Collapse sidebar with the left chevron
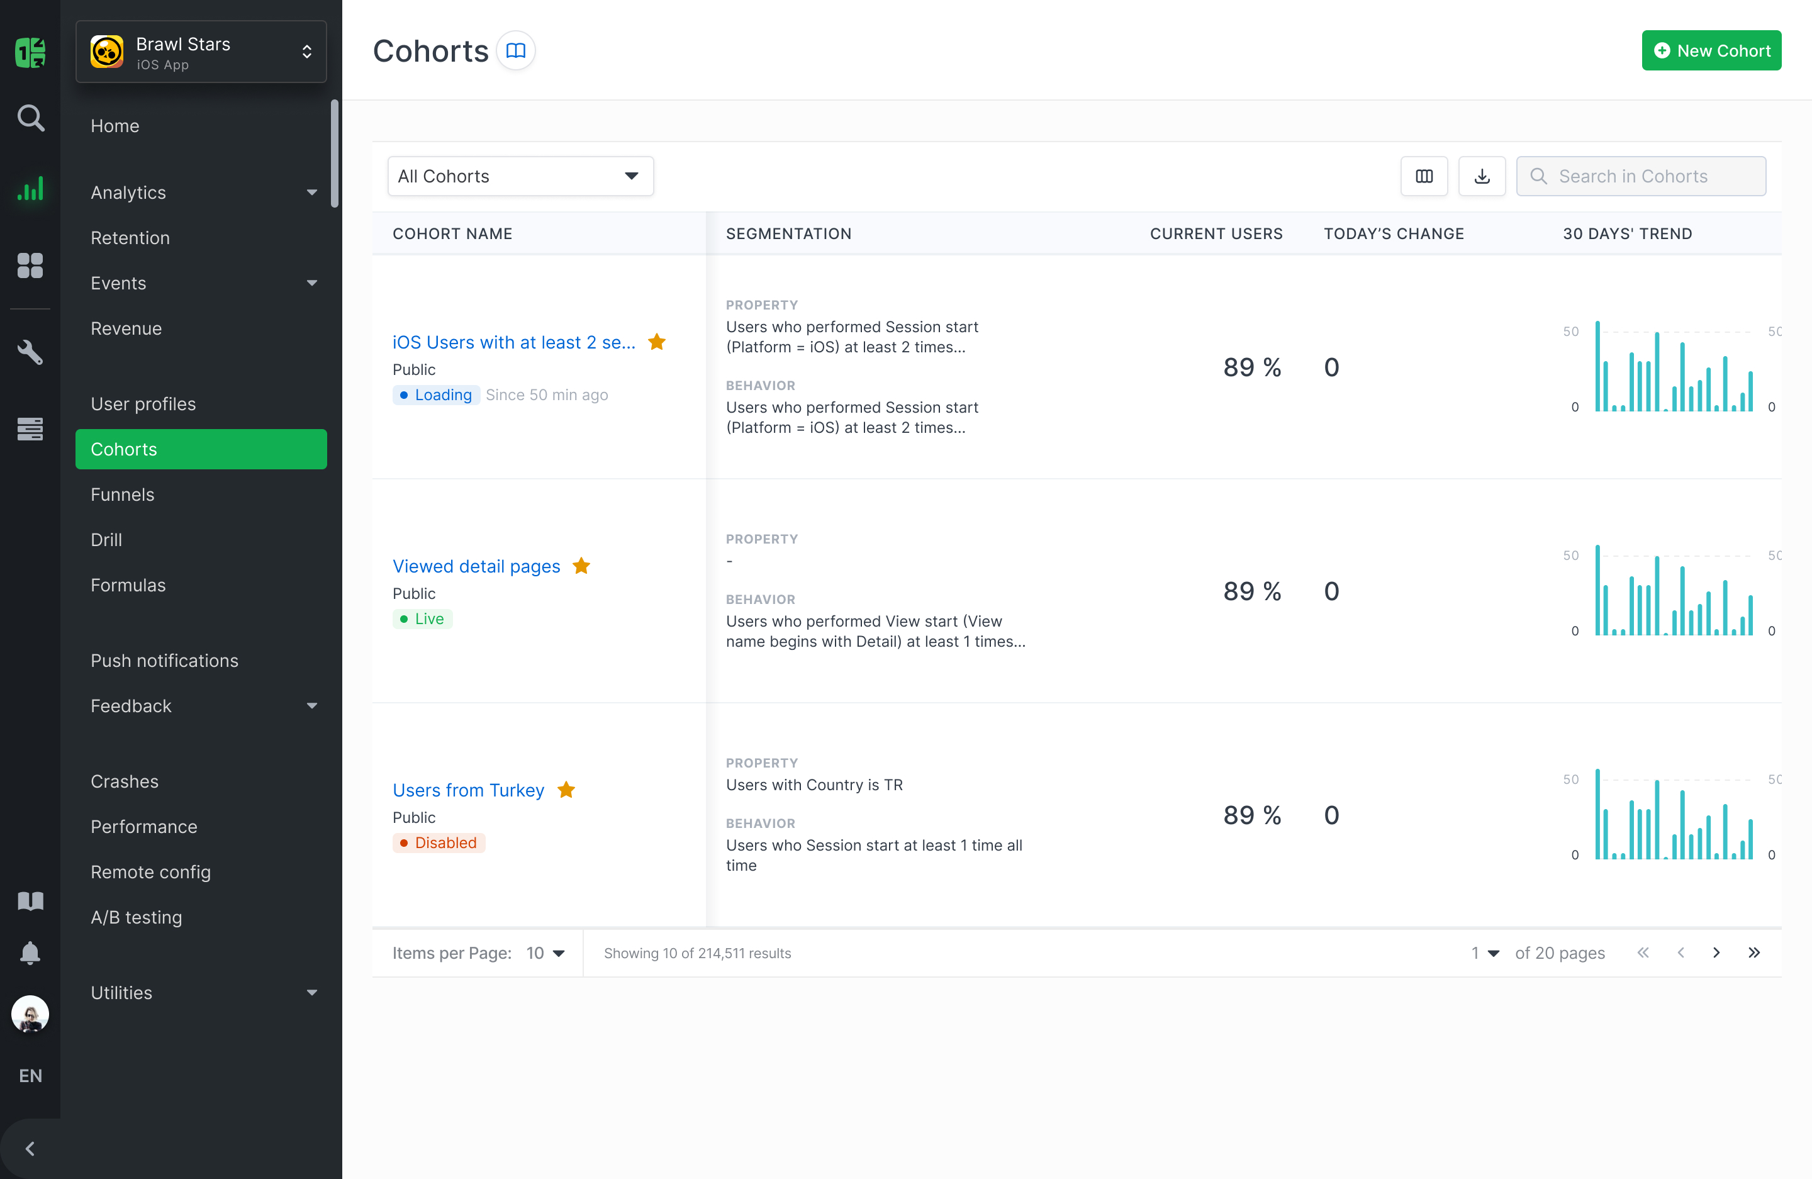 [x=30, y=1149]
